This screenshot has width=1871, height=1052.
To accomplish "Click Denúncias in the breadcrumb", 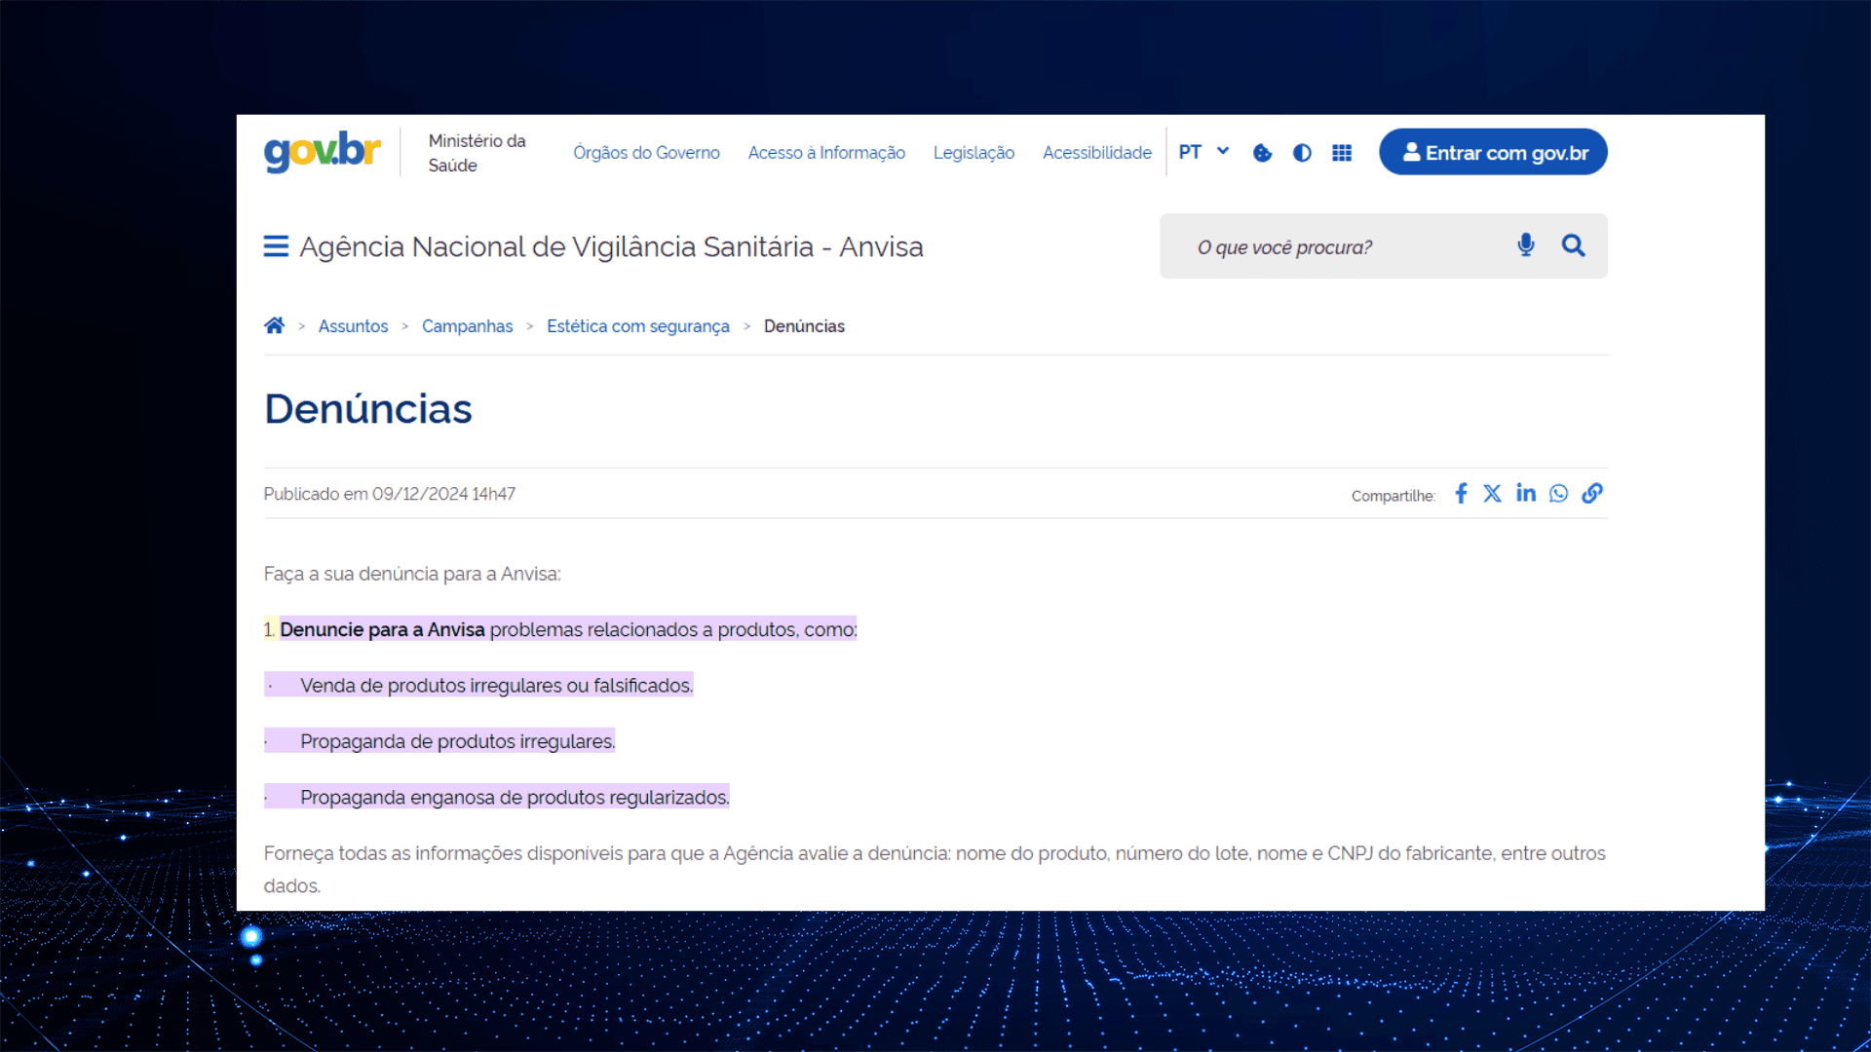I will point(804,326).
